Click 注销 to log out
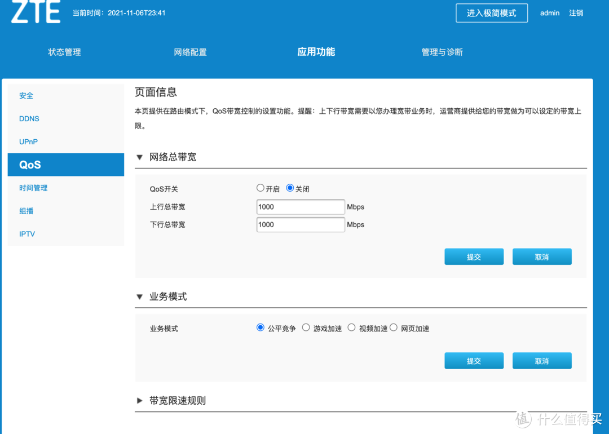Viewport: 609px width, 434px height. (576, 13)
